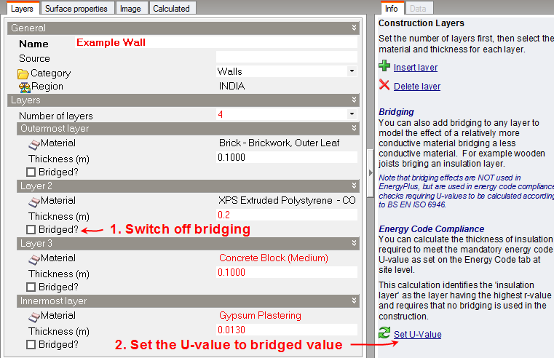The image size is (554, 358).
Task: Click the Region globe icon
Action: click(x=23, y=87)
